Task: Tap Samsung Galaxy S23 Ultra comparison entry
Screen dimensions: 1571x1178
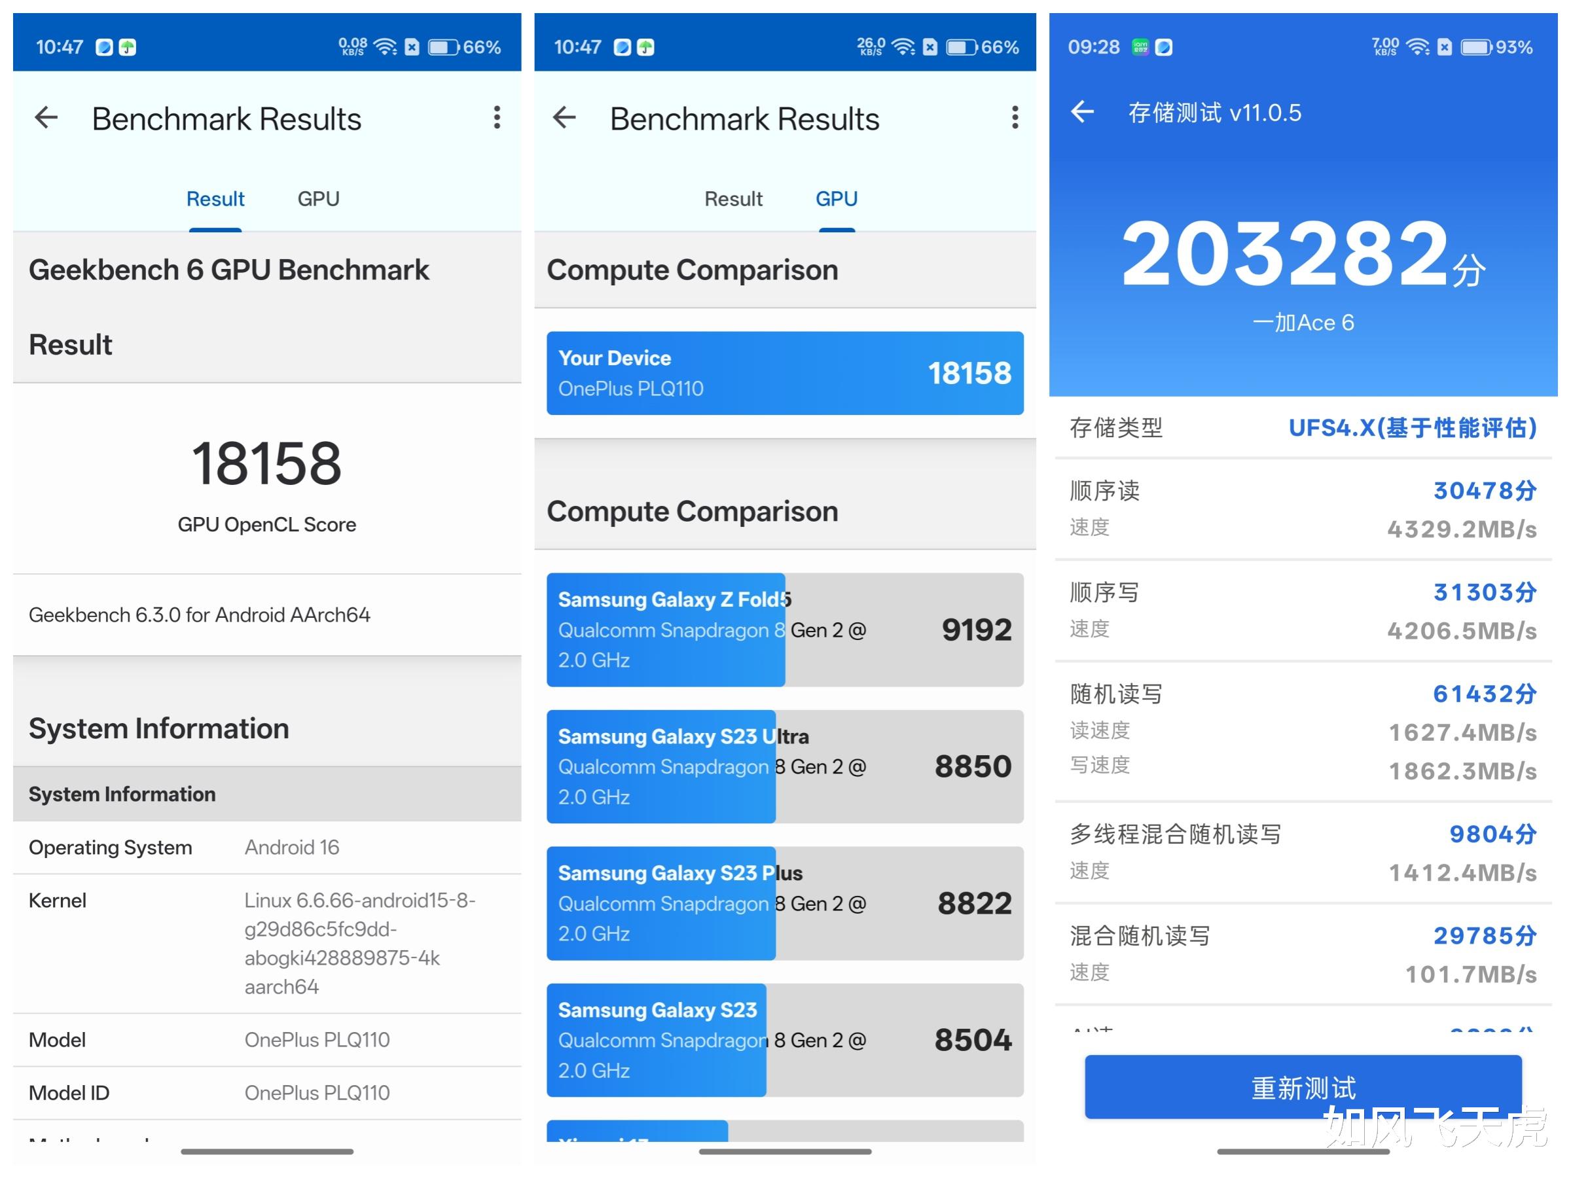Action: point(785,767)
